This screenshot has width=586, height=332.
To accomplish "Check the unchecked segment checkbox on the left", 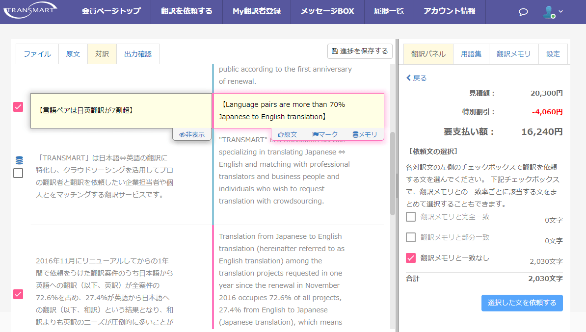I will tap(18, 172).
